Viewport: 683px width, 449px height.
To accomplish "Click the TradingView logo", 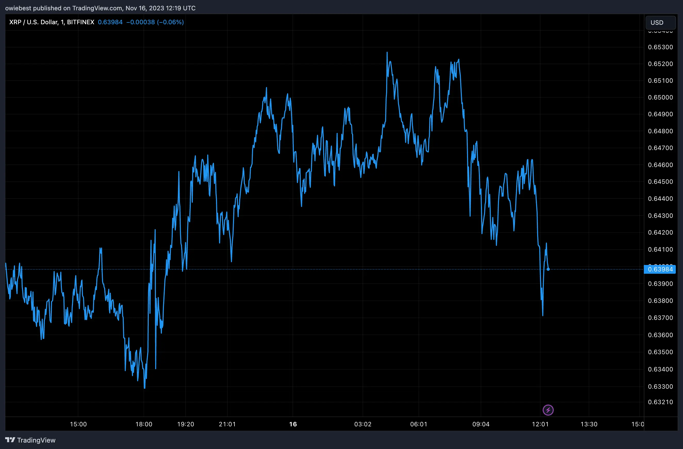I will click(30, 440).
